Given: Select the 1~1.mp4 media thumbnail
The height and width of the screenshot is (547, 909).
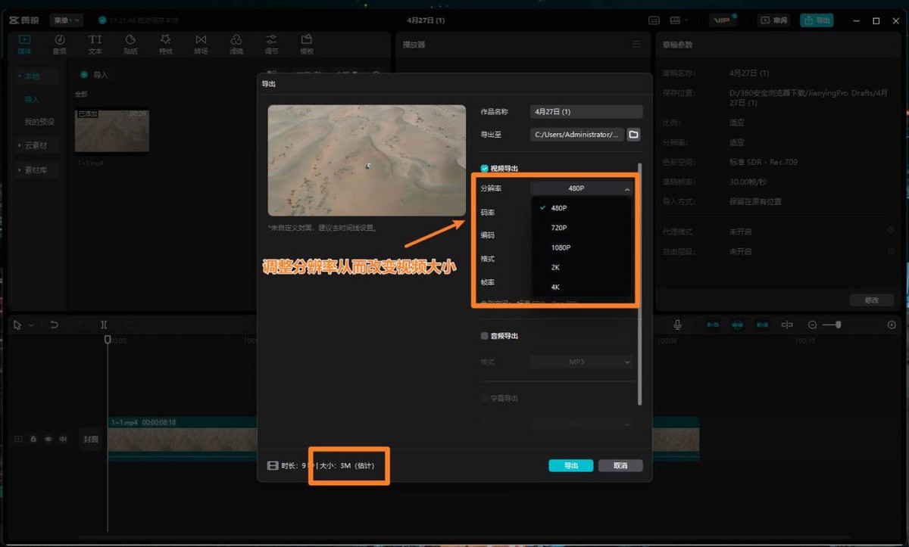Looking at the screenshot, I should point(111,131).
